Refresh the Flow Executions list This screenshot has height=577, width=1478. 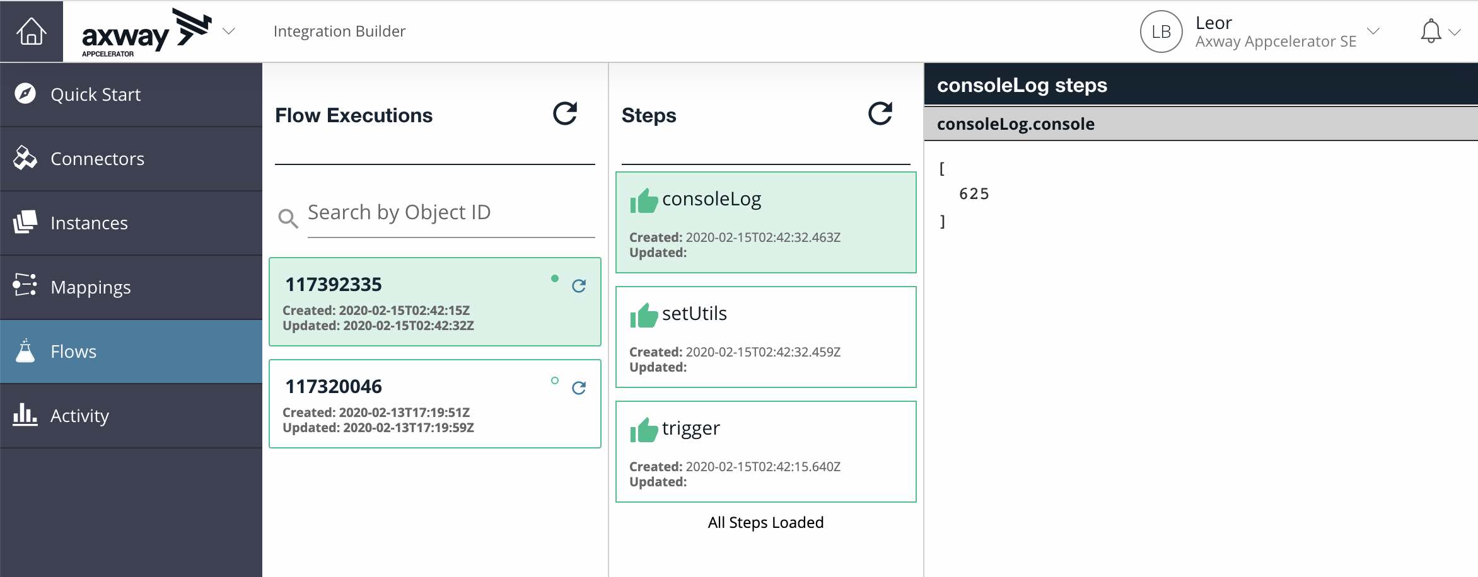(x=565, y=113)
